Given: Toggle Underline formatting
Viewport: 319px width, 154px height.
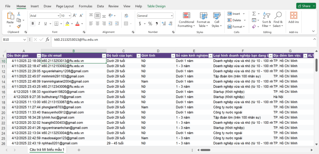Looking at the screenshot, I should (45, 23).
